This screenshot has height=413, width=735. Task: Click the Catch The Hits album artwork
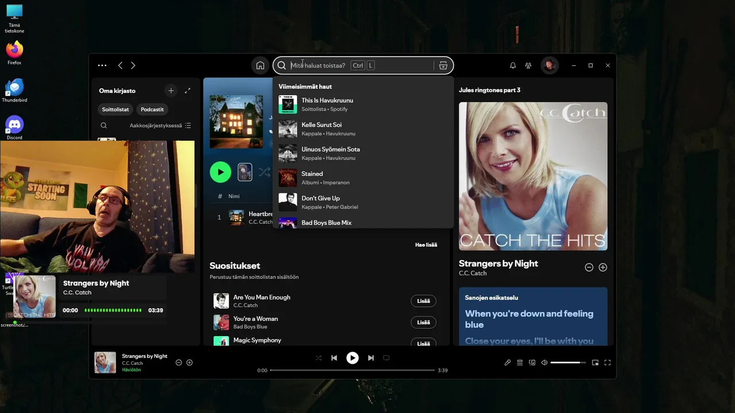pyautogui.click(x=533, y=176)
